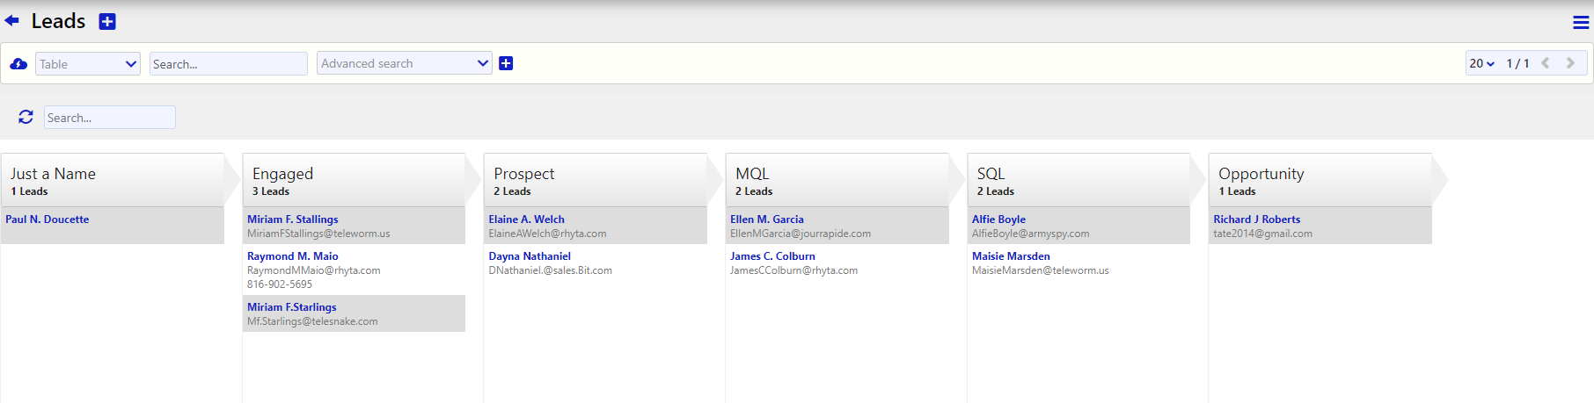The image size is (1594, 403).
Task: Select the Opportunity stage header
Action: click(x=1320, y=180)
